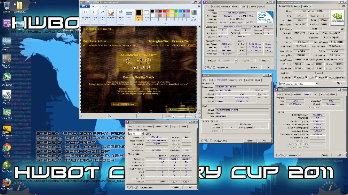
Task: Open the GPU-Z desktop shortcut
Action: coord(7,113)
